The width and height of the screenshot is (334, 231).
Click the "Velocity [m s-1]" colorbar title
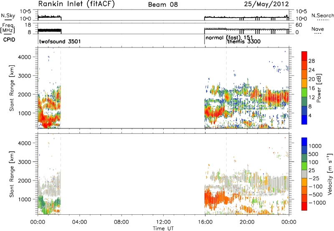point(330,174)
